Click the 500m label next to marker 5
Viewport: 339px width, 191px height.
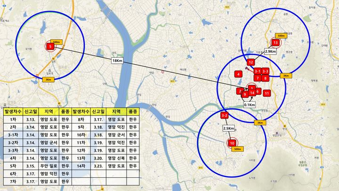pyautogui.click(x=56, y=42)
